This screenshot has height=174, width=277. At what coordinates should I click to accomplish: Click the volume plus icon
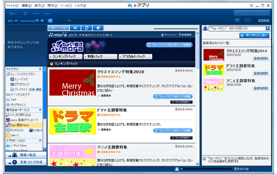pyautogui.click(x=42, y=20)
